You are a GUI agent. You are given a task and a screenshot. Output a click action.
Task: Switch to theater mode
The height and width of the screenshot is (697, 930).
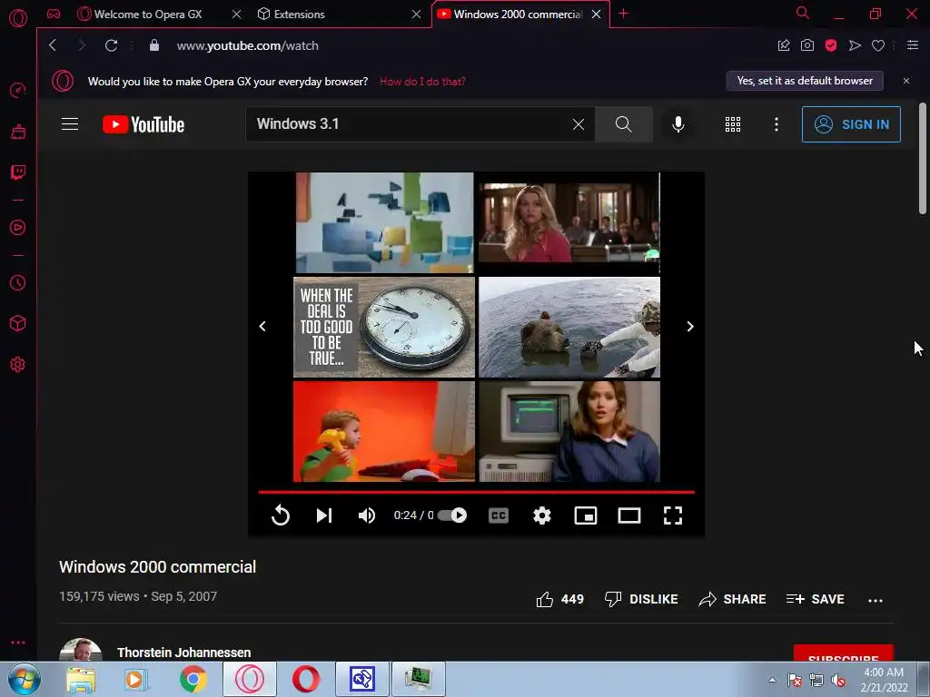[629, 515]
